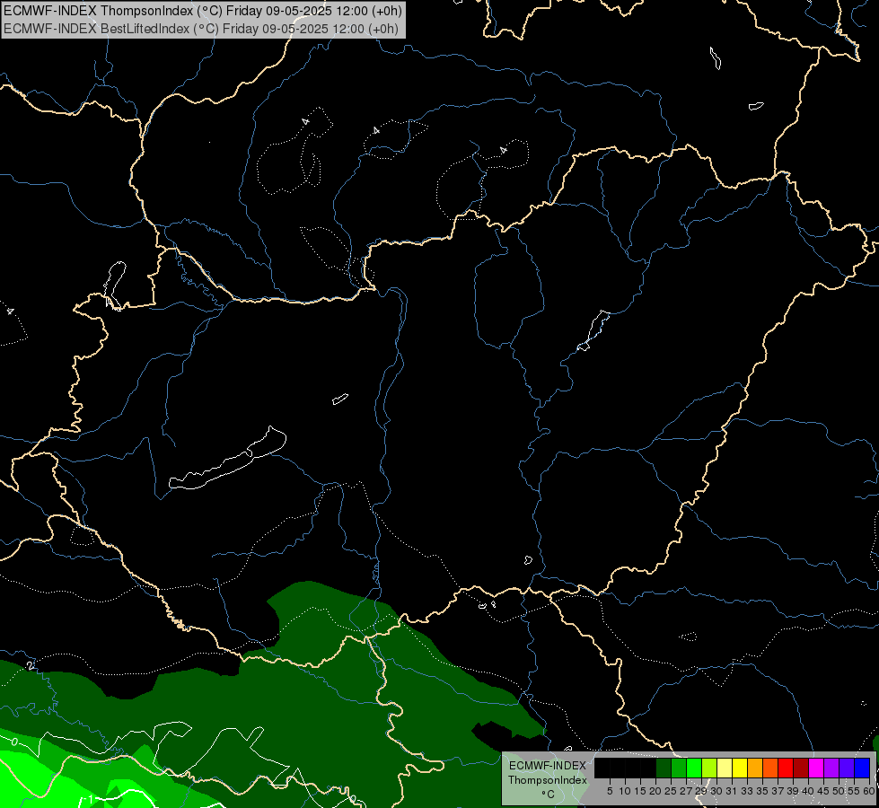Click the legend tick value 10

pyautogui.click(x=625, y=791)
